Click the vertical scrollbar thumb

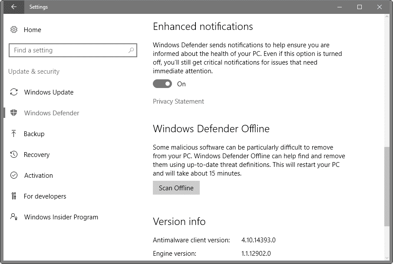(387, 186)
